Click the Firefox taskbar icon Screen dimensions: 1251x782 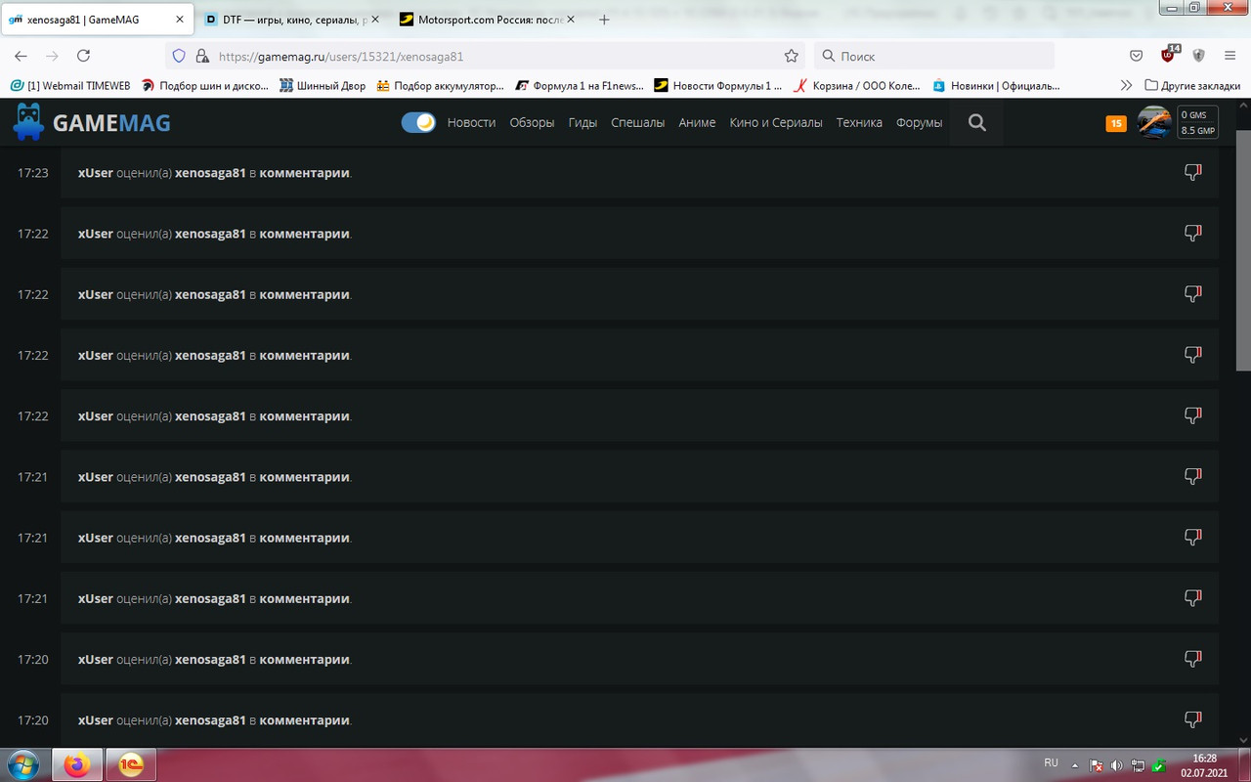click(77, 764)
